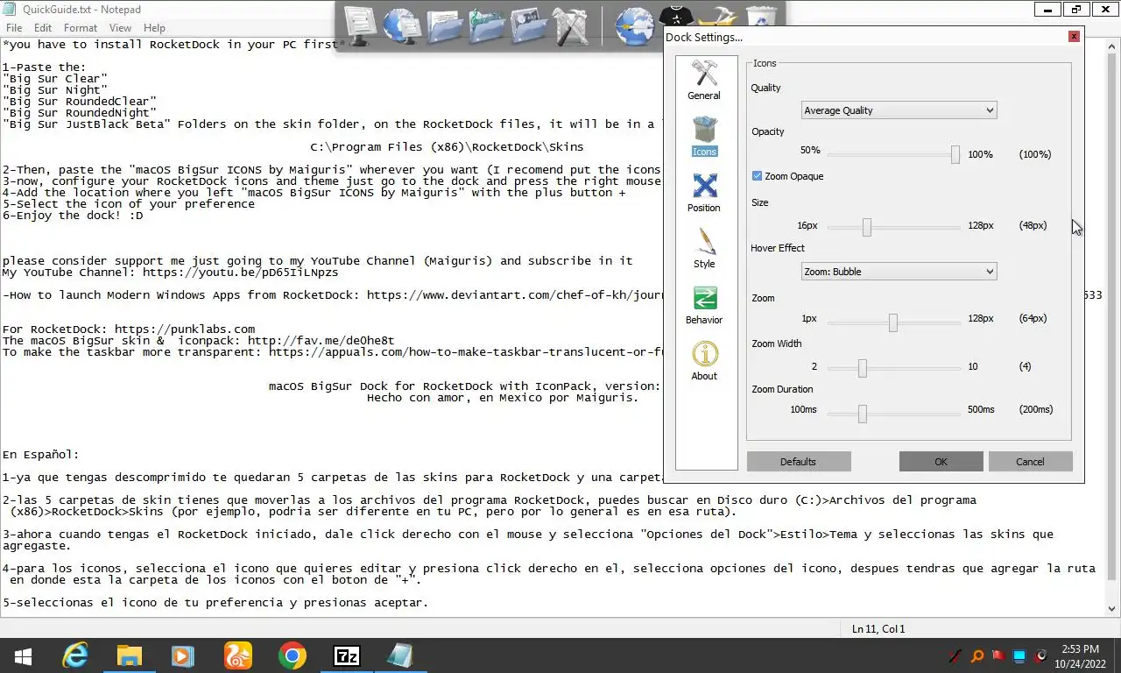Click the computer monitor dock icon
Screen dimensions: 1121x673
360,25
